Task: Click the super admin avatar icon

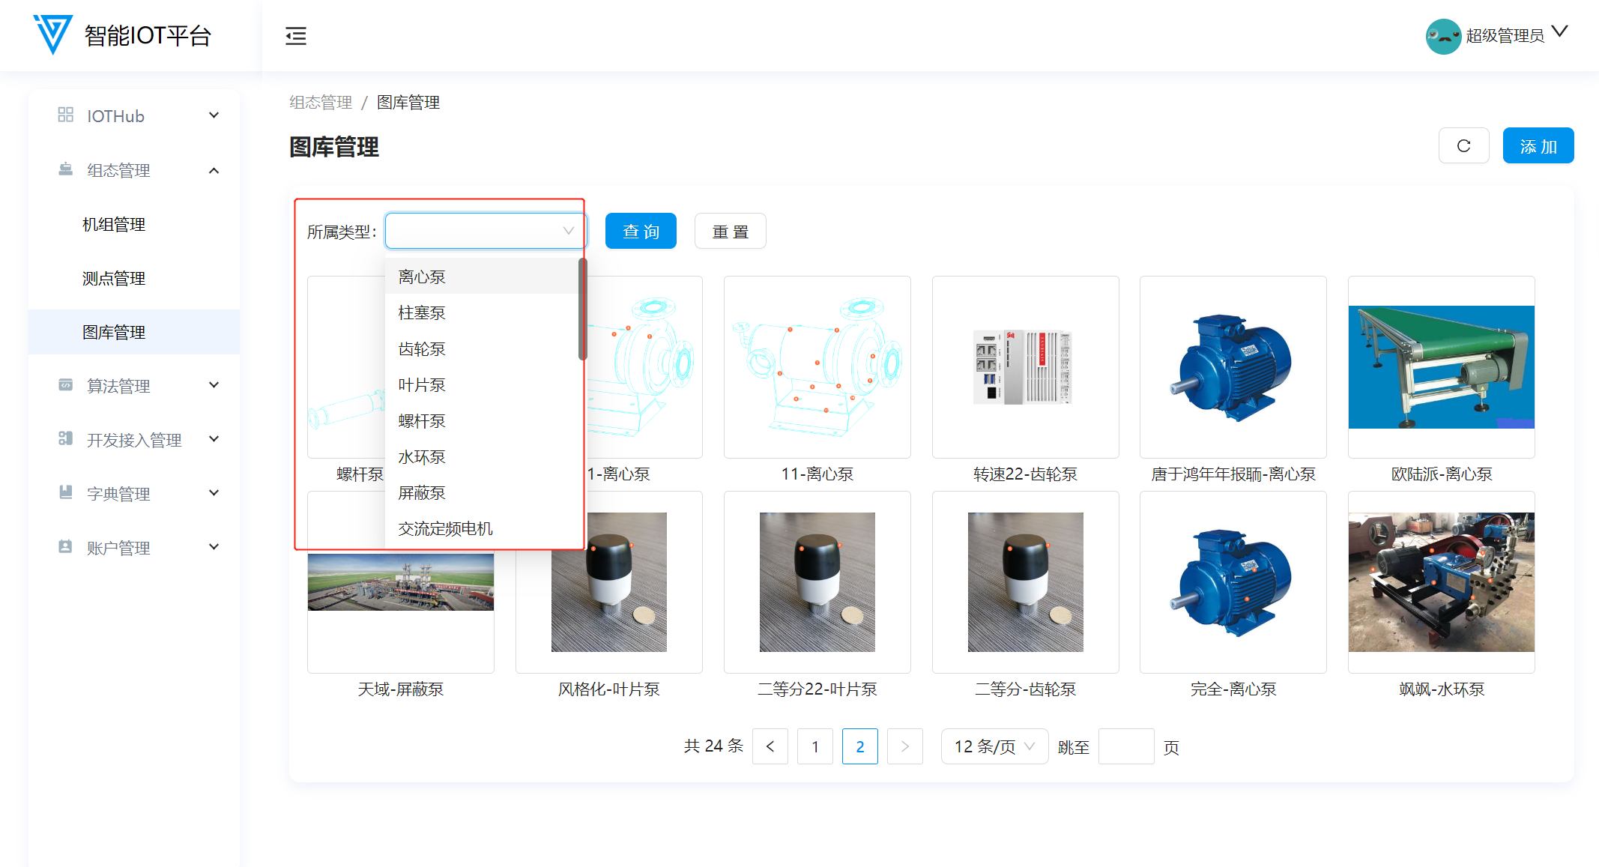Action: (1442, 36)
